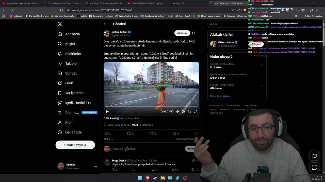Repost Tolga Demir's reply

(133, 170)
